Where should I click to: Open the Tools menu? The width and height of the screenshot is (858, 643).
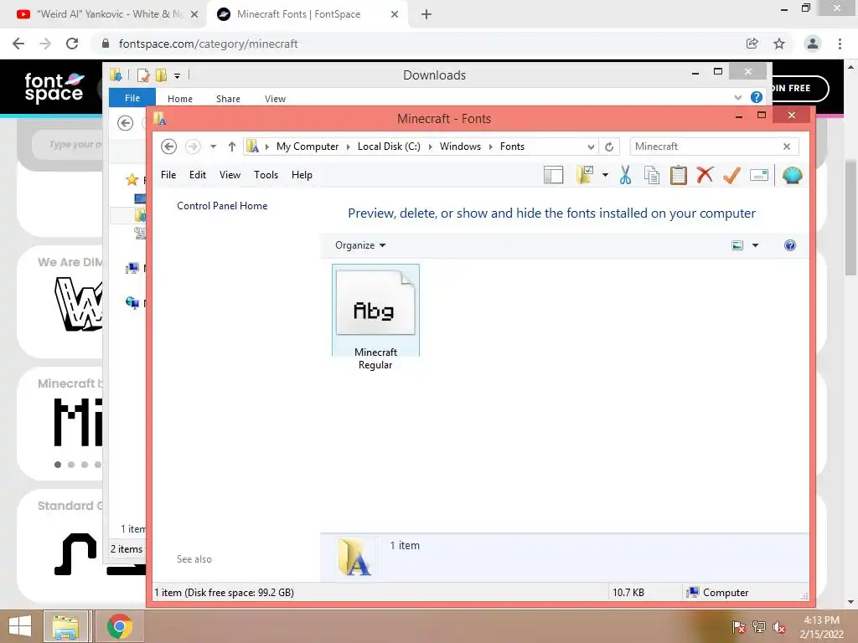tap(266, 175)
